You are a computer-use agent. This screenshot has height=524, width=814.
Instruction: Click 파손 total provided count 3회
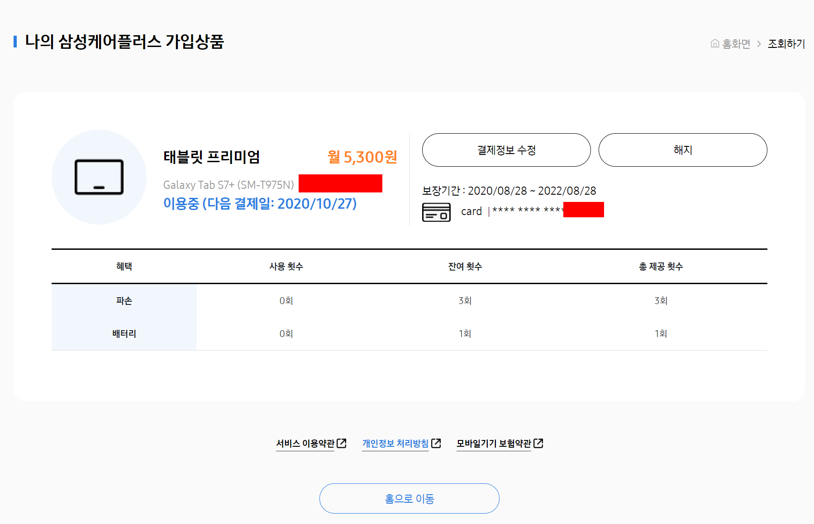(x=661, y=301)
